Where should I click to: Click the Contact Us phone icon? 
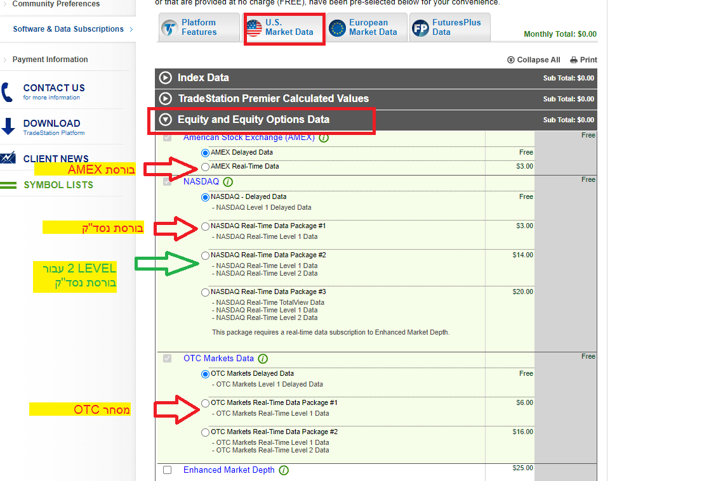[x=8, y=92]
